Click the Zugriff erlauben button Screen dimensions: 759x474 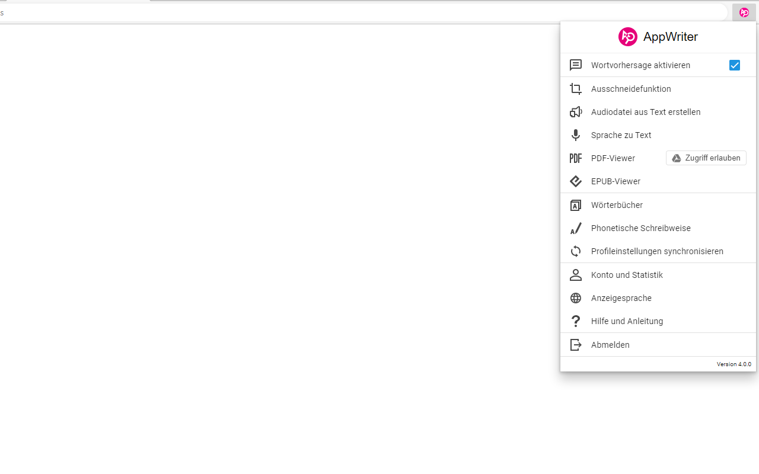click(706, 158)
